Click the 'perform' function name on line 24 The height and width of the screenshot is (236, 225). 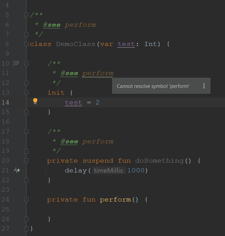point(115,200)
